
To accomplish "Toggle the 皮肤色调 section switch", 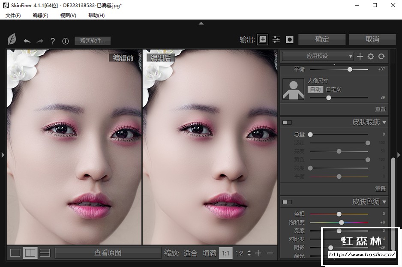I will click(287, 202).
